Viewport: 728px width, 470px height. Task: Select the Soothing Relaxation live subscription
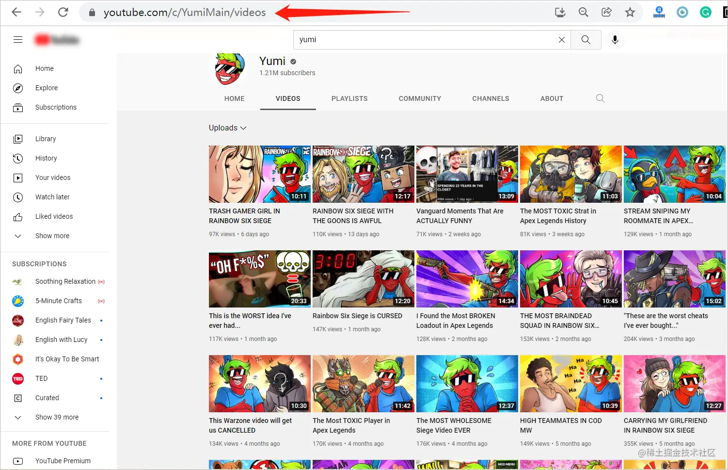(x=65, y=281)
